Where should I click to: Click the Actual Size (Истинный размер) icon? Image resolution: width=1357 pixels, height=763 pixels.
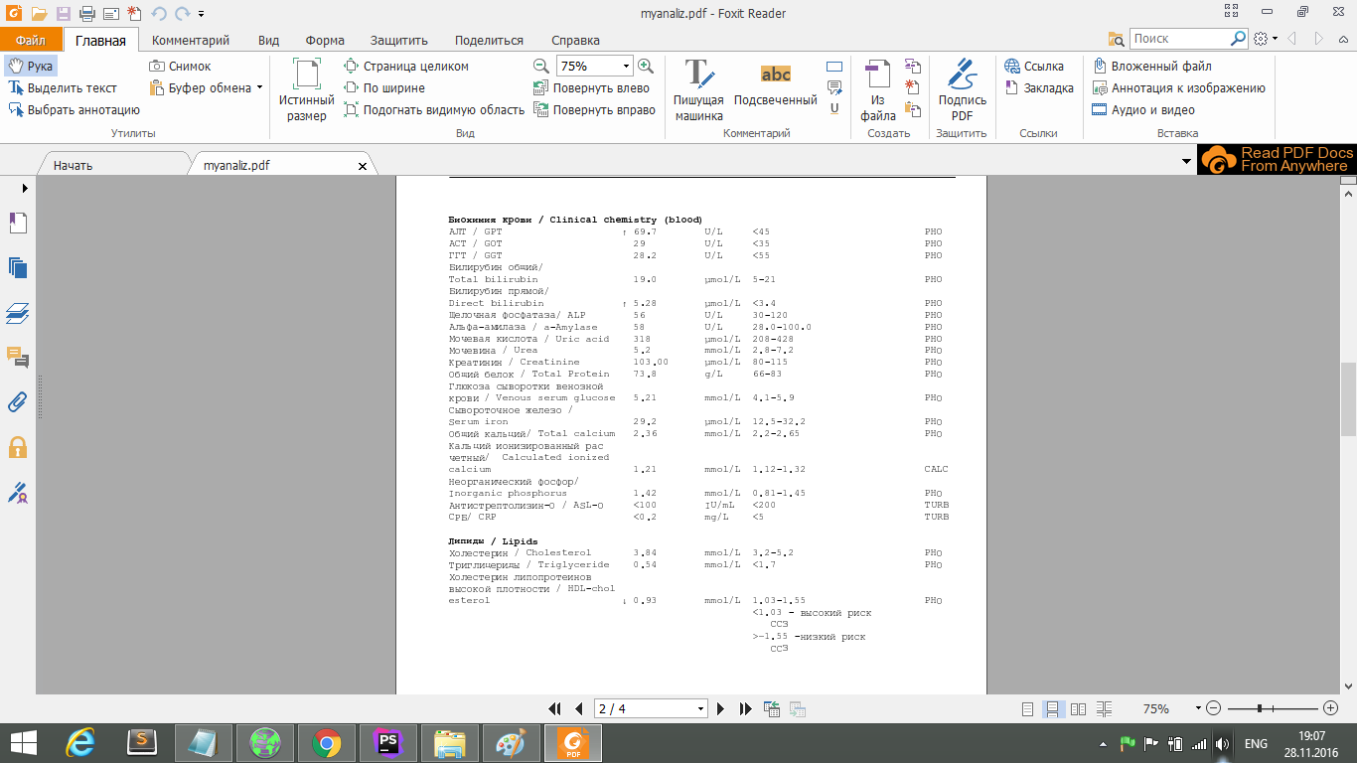pos(306,89)
